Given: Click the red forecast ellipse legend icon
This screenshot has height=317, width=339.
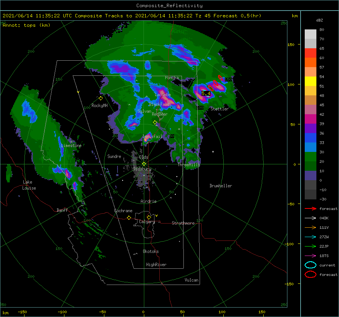Looking at the screenshot, I should point(310,274).
